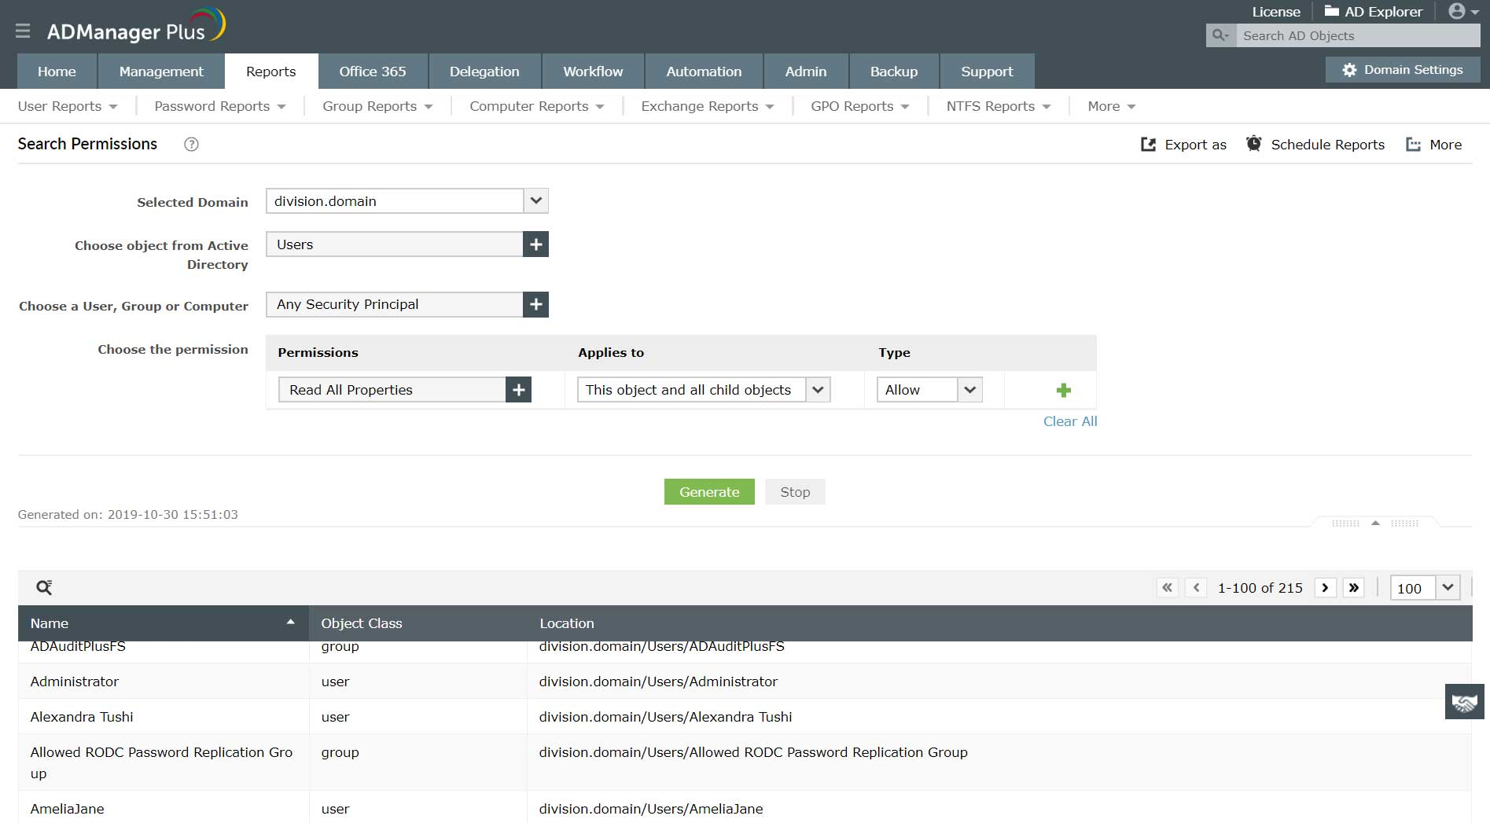The height and width of the screenshot is (823, 1490).
Task: Go to the last results page
Action: tap(1353, 587)
